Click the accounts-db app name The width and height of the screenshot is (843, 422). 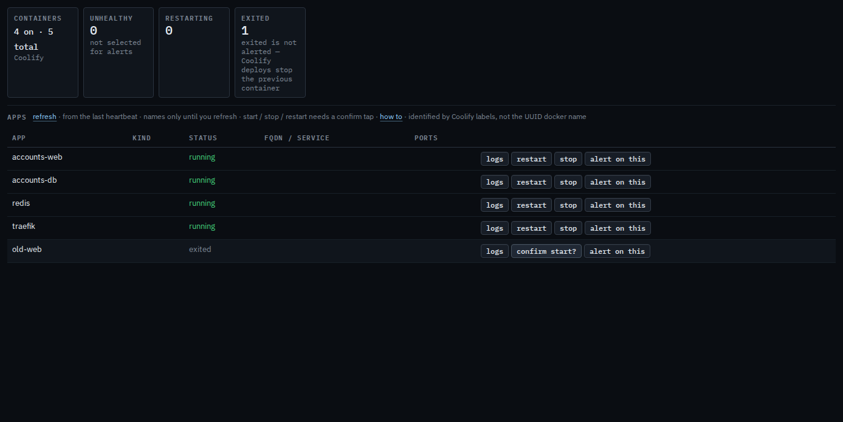tap(35, 180)
